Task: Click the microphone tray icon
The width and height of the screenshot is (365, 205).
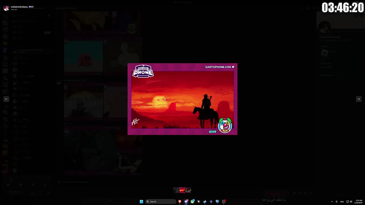Action: point(336,202)
